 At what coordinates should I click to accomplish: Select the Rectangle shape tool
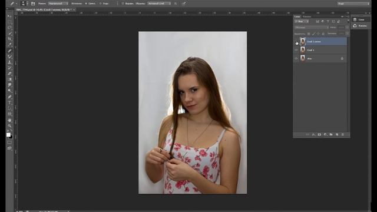pos(9,114)
